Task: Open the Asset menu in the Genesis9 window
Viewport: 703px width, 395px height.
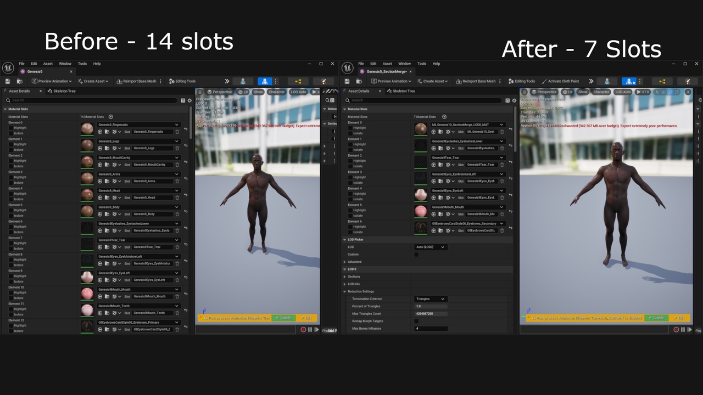Action: 48,64
